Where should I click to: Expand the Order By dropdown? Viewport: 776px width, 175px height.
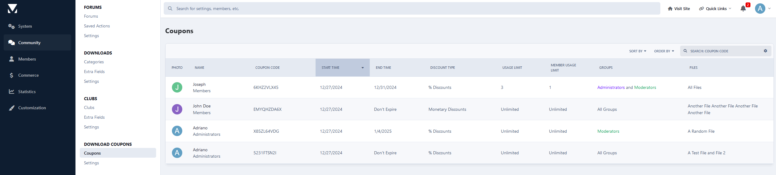tap(664, 51)
